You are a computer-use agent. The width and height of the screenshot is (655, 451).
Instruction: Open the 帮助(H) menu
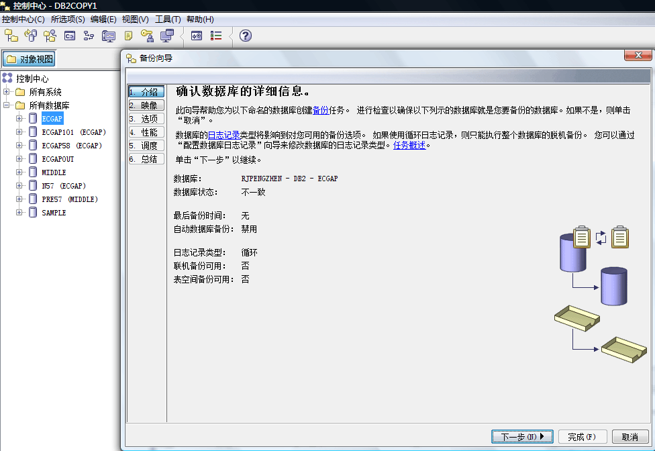click(x=200, y=19)
